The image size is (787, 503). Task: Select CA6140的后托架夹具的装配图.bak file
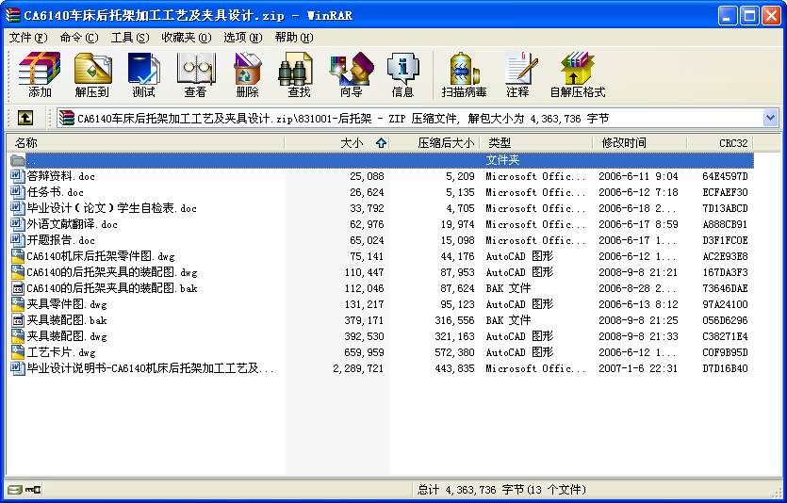(111, 288)
